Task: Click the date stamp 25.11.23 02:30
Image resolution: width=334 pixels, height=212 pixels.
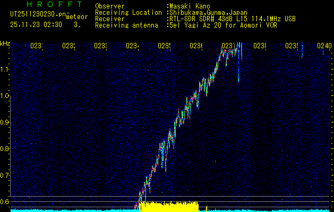Action: click(36, 25)
